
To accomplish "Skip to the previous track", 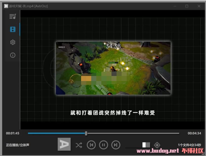I will 91,145.
